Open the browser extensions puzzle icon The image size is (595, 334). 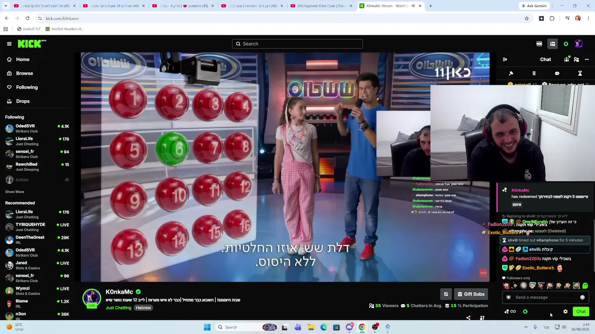coord(552,18)
